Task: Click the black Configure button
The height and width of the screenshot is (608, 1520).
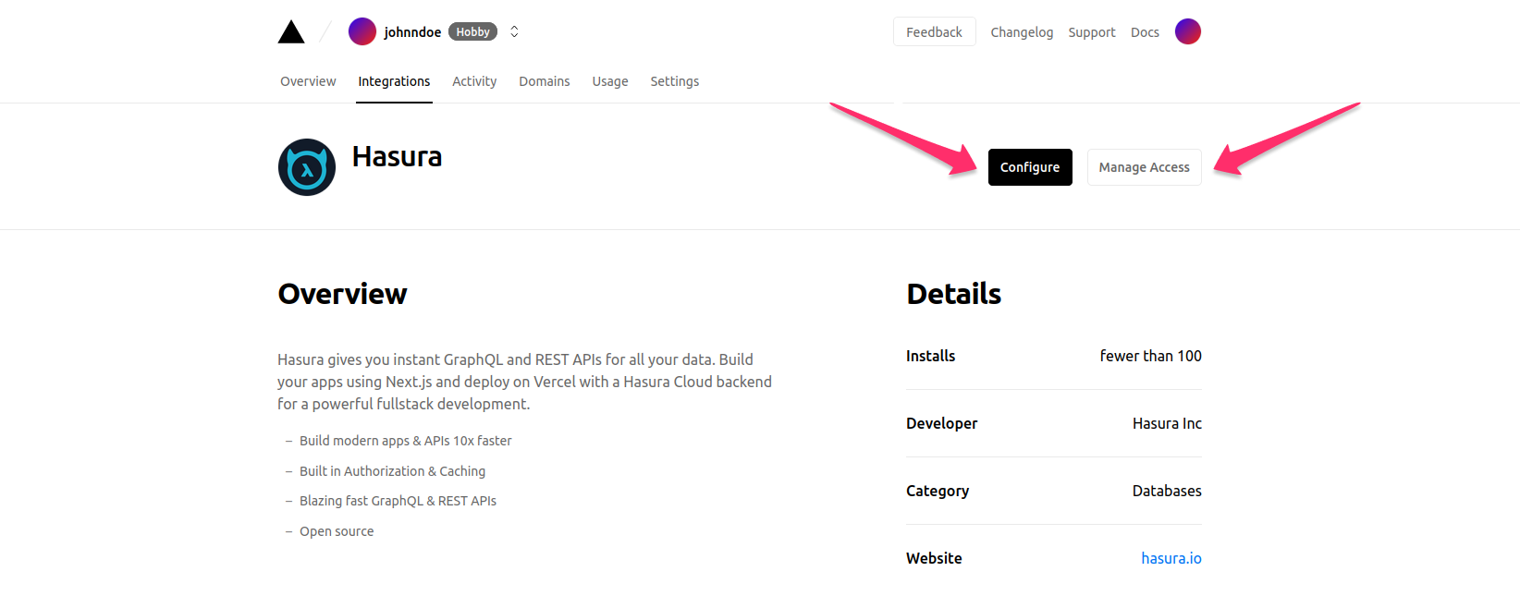Action: (1030, 167)
